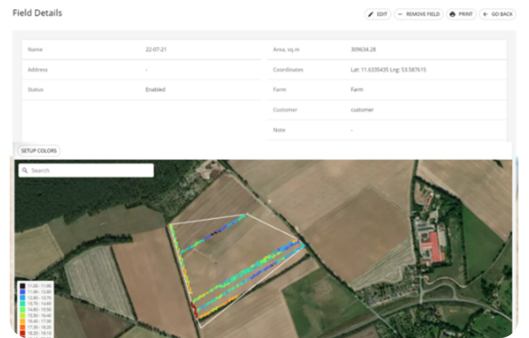Select the red 18.20-19.10 legend swatch
The width and height of the screenshot is (529, 338).
coord(22,333)
